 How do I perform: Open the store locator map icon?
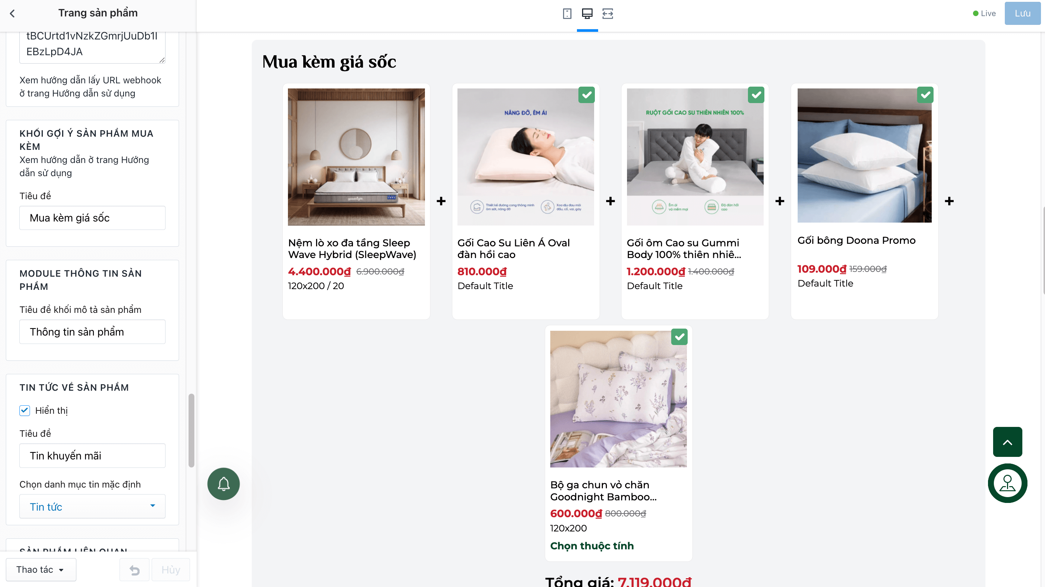click(1007, 483)
